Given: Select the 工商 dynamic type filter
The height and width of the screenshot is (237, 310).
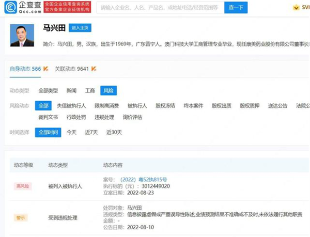Looking at the screenshot, I should 90,91.
